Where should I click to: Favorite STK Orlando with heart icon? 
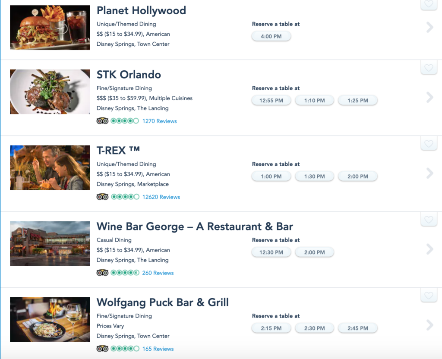point(429,68)
